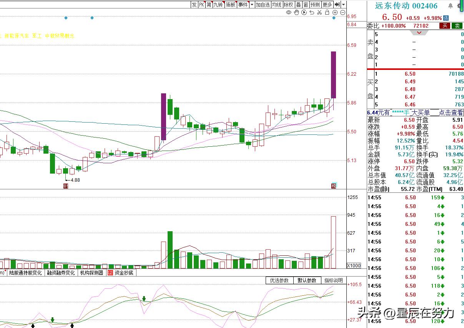Click the 换手 18.37% value
Screen dimensions: 464x328
tap(454, 147)
